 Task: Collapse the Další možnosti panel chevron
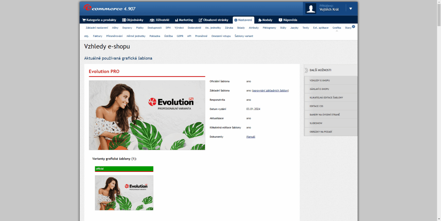click(x=306, y=70)
